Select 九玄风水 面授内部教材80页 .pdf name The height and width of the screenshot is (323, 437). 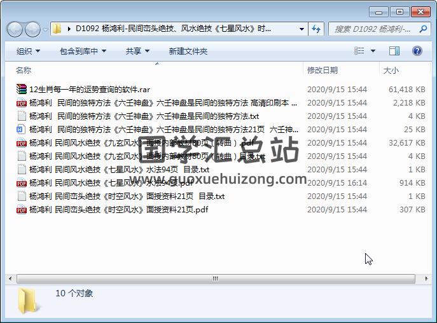[142, 143]
